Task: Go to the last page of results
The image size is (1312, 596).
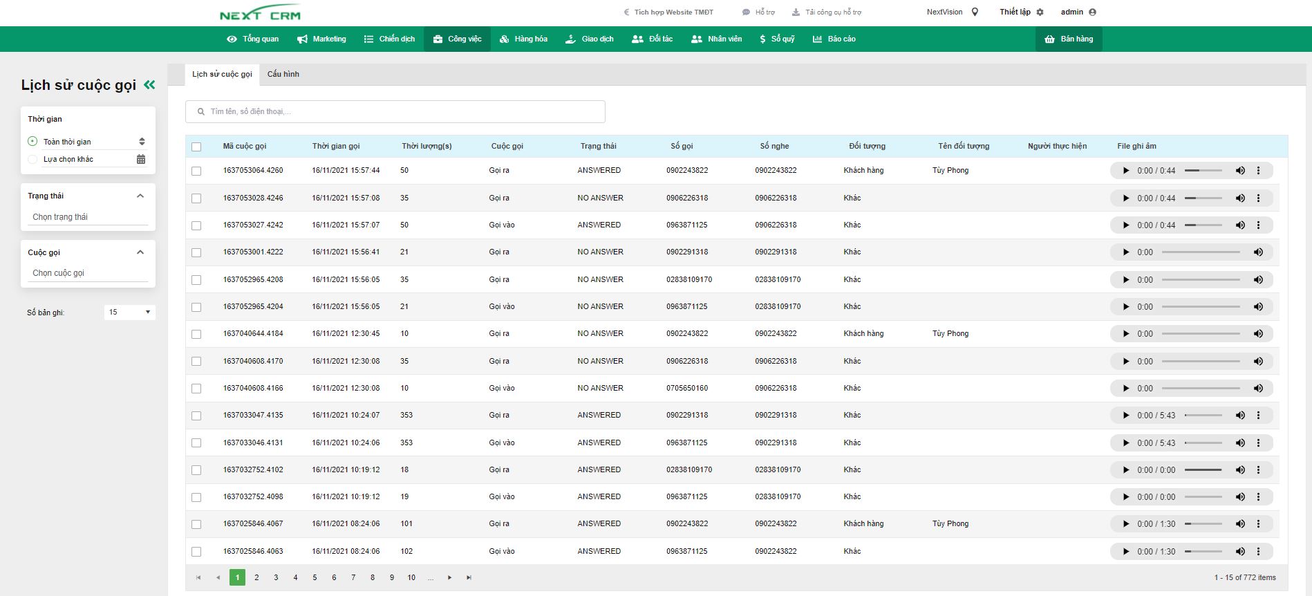Action: pyautogui.click(x=469, y=578)
